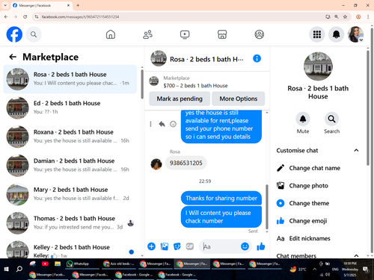Image resolution: width=374 pixels, height=280 pixels.
Task: Choose a GIF icon in composer
Action: point(190,246)
